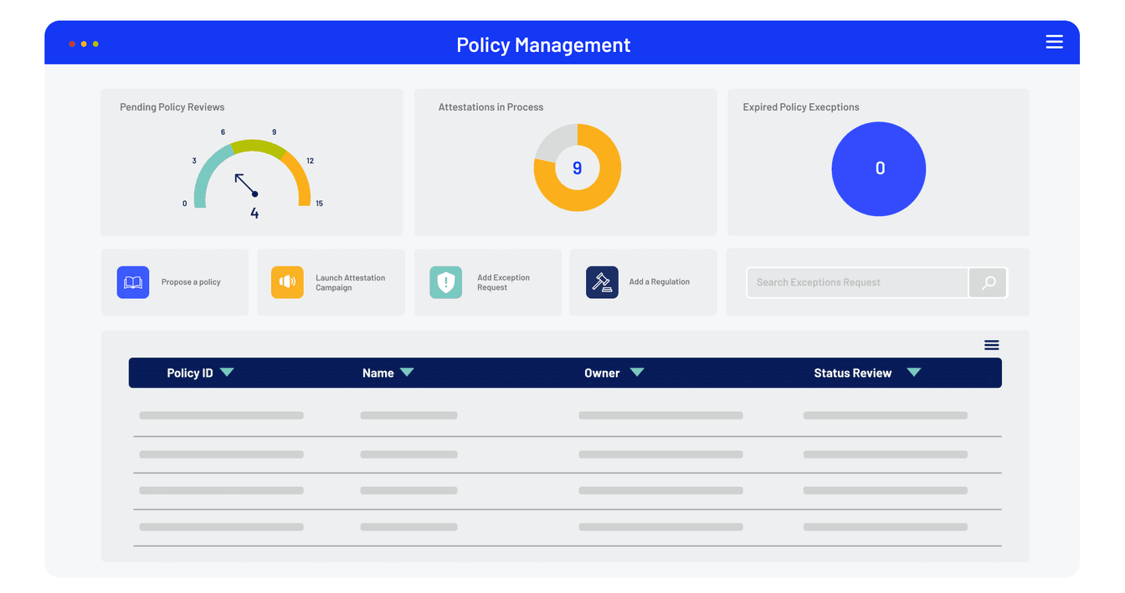Screen dimensions: 1125x593
Task: Focus the Search Exceptions Request field
Action: pos(856,283)
